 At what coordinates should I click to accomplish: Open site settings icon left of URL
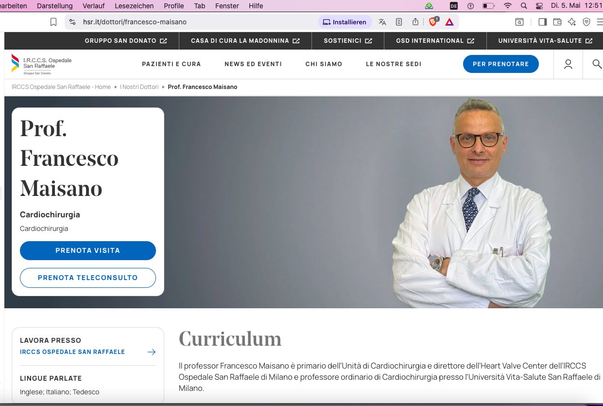pyautogui.click(x=72, y=22)
